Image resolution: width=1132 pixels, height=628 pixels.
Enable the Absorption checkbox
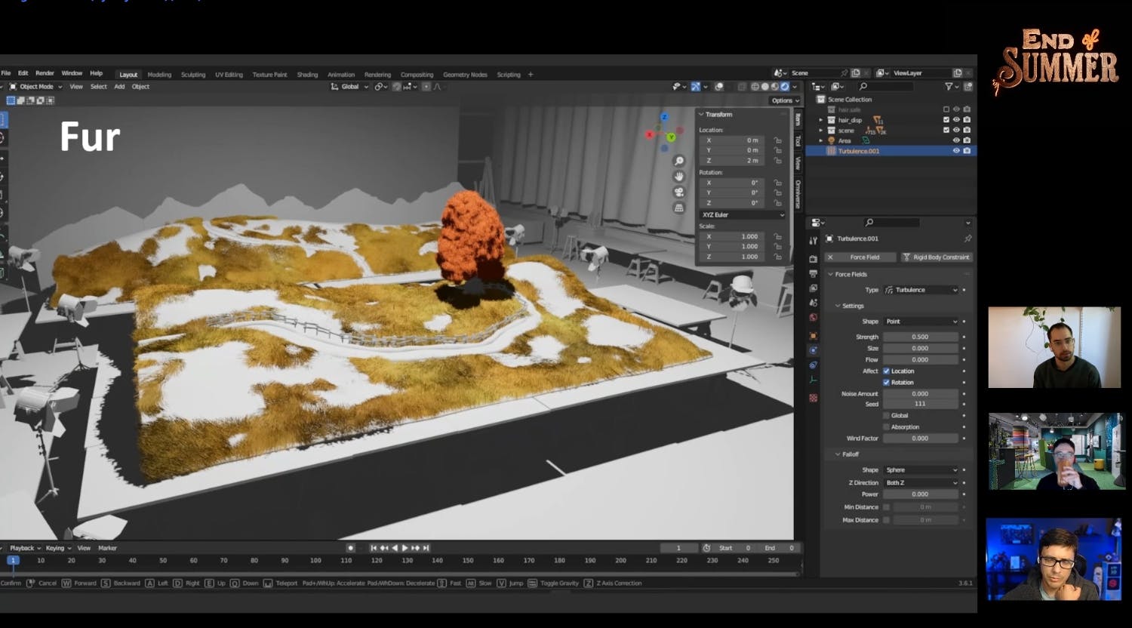887,427
